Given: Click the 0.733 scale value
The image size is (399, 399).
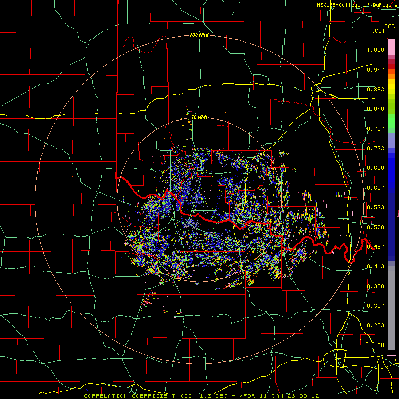Looking at the screenshot, I should click(376, 149).
